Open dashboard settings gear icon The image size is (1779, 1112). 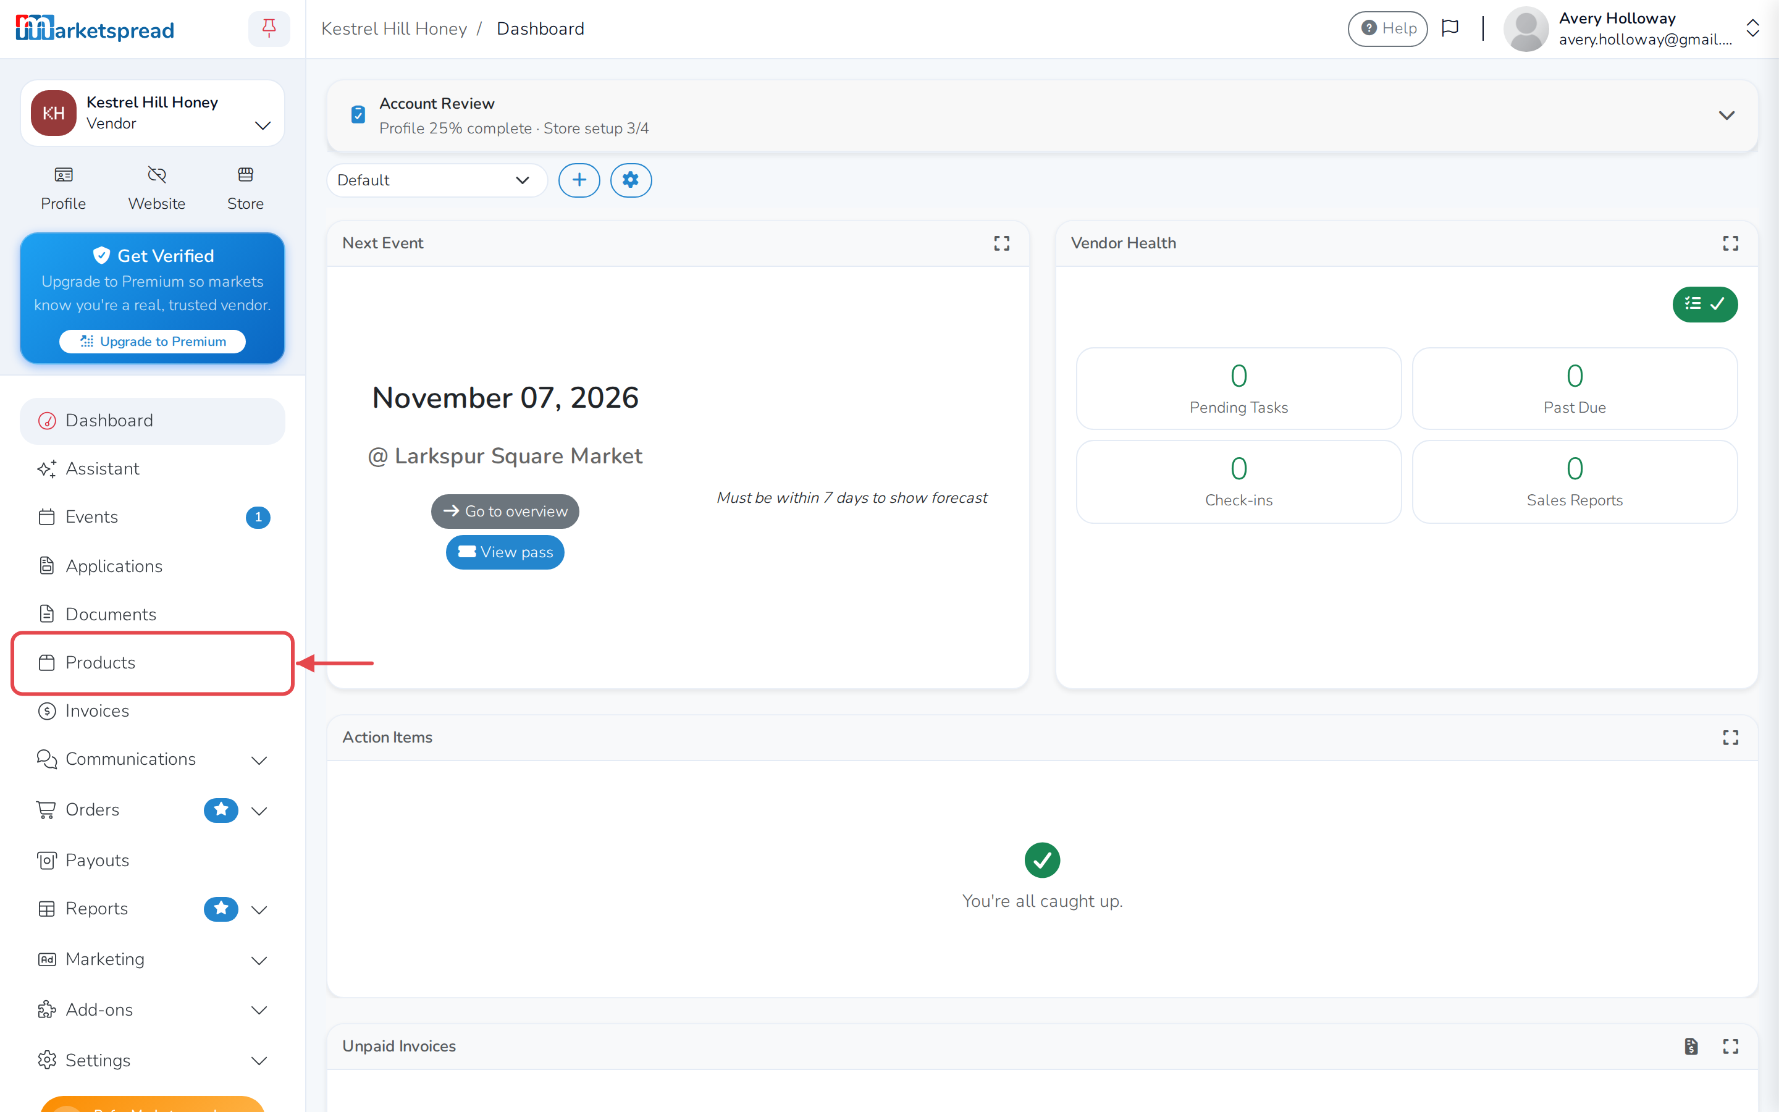tap(631, 180)
